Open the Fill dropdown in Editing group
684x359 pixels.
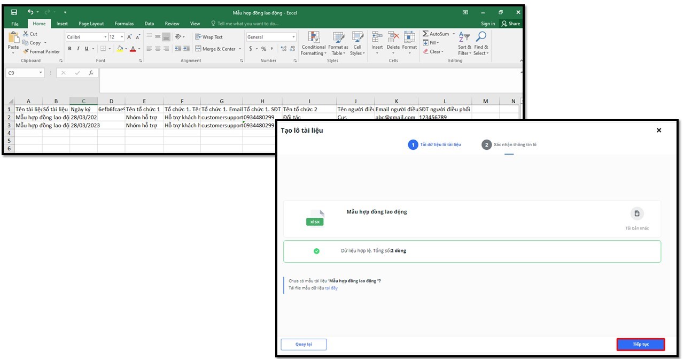click(x=431, y=43)
